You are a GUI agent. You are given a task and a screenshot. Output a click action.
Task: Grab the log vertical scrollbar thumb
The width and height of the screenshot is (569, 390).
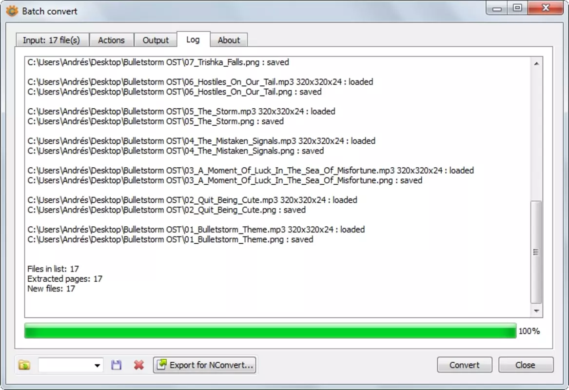tap(536, 252)
